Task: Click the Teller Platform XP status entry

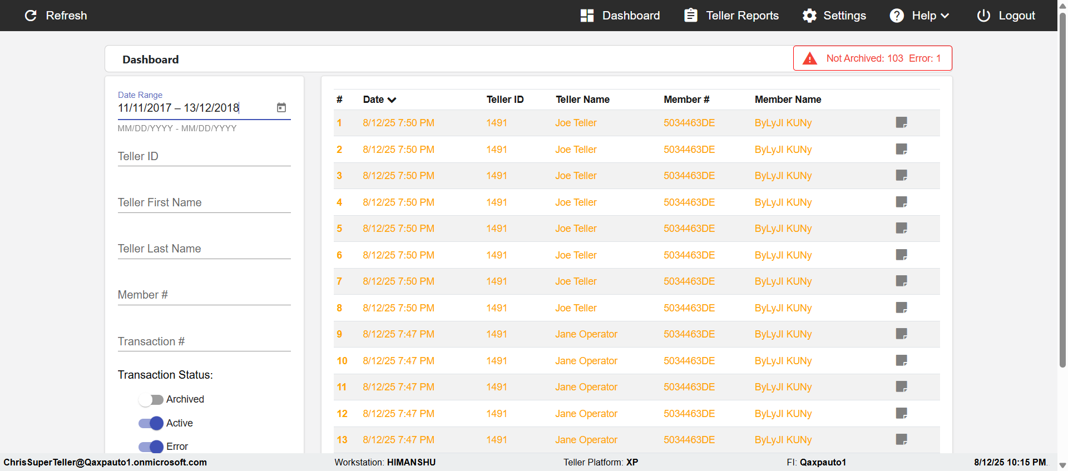Action: pyautogui.click(x=601, y=462)
